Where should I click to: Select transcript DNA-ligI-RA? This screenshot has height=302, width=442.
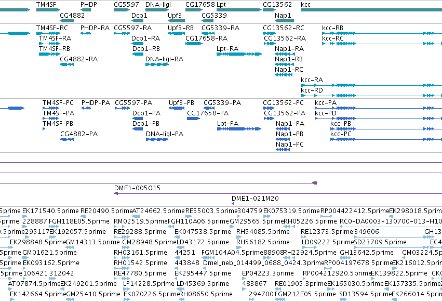pyautogui.click(x=164, y=59)
